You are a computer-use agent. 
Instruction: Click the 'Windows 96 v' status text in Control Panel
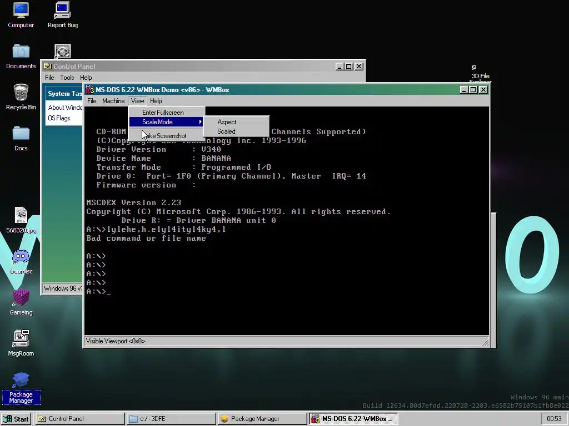pos(63,288)
